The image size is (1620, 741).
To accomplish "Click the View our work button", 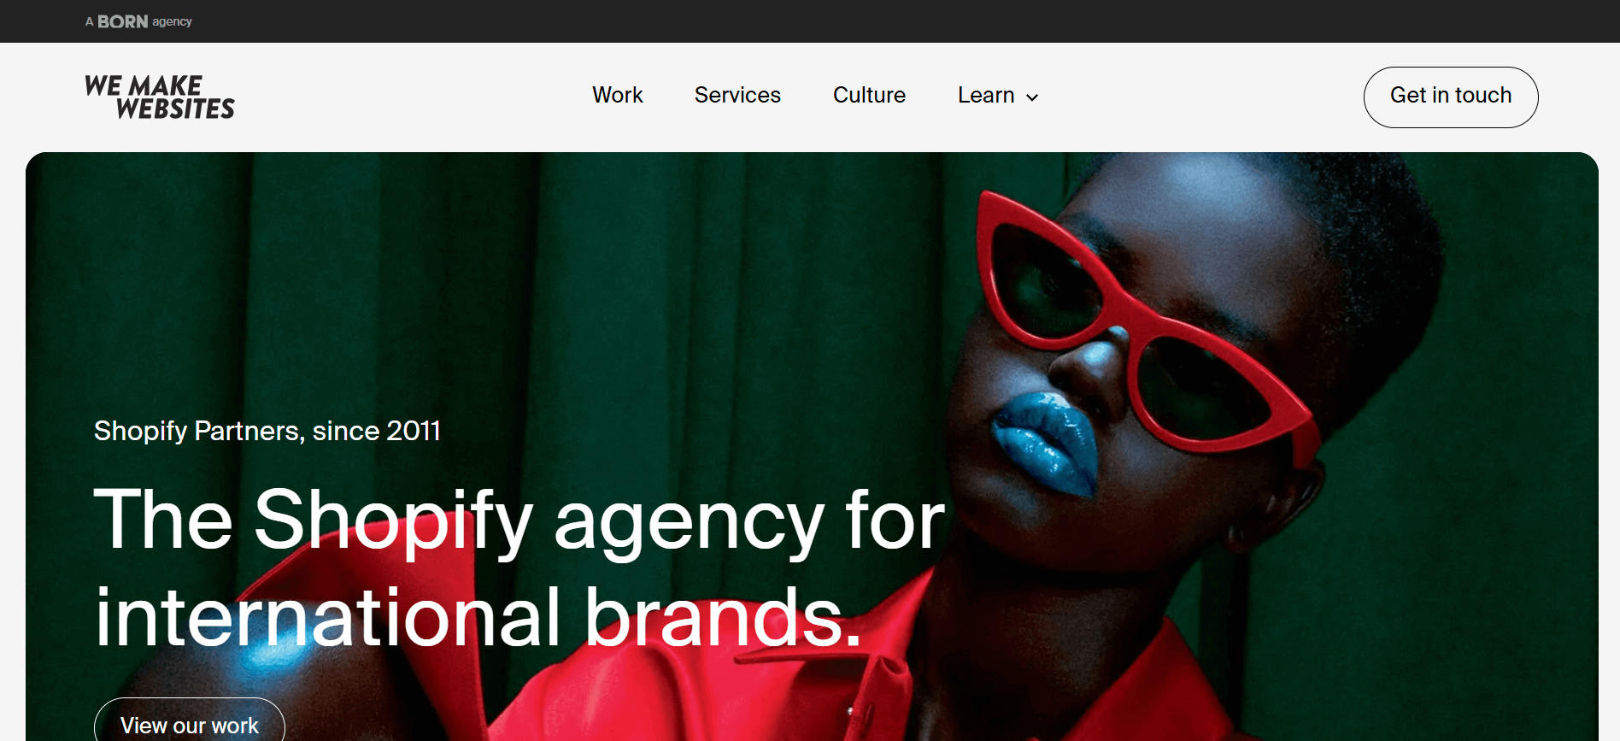I will point(190,723).
